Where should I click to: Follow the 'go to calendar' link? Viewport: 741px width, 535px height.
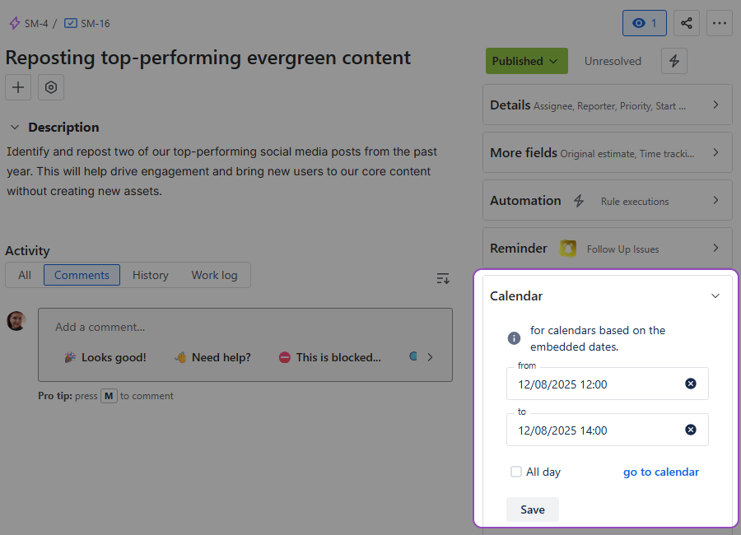click(660, 472)
